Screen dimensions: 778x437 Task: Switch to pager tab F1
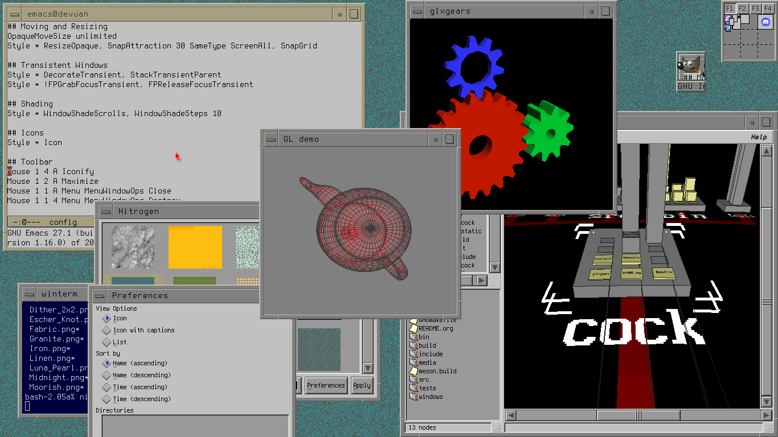tap(730, 9)
